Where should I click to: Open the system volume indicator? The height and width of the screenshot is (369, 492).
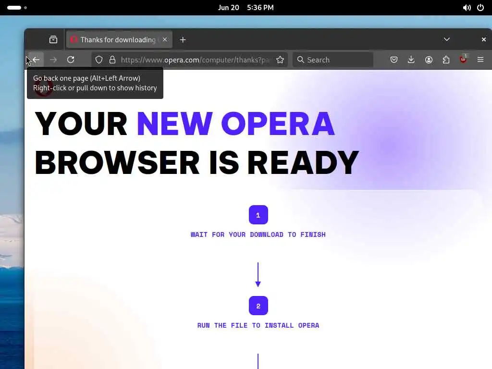point(467,8)
